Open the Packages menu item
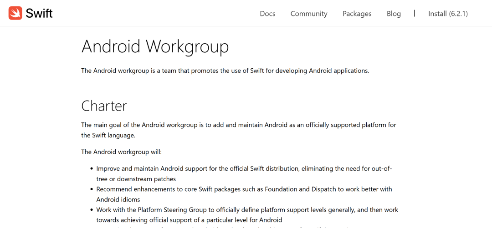The image size is (492, 228). click(x=357, y=14)
